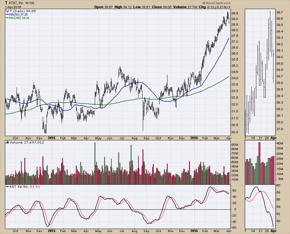Click the 2016 label on price axis
Screen dimensions: 290x234
coord(194,138)
